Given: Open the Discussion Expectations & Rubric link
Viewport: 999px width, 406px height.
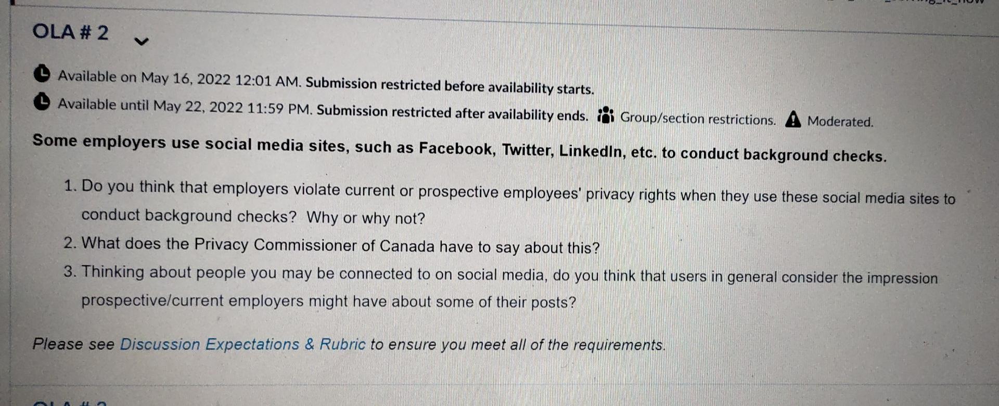Looking at the screenshot, I should [242, 344].
